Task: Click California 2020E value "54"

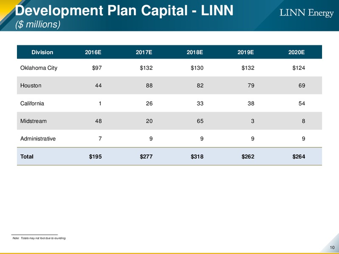Action: point(302,103)
